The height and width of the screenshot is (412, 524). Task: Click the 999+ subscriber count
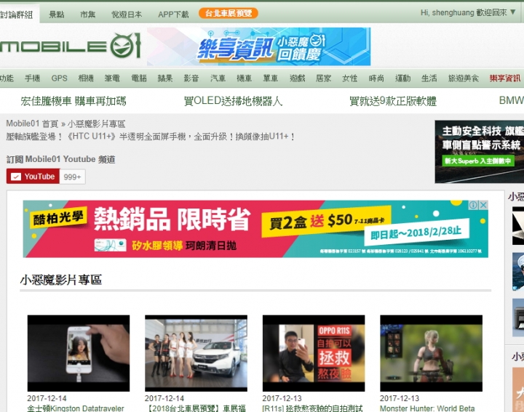[x=72, y=177]
